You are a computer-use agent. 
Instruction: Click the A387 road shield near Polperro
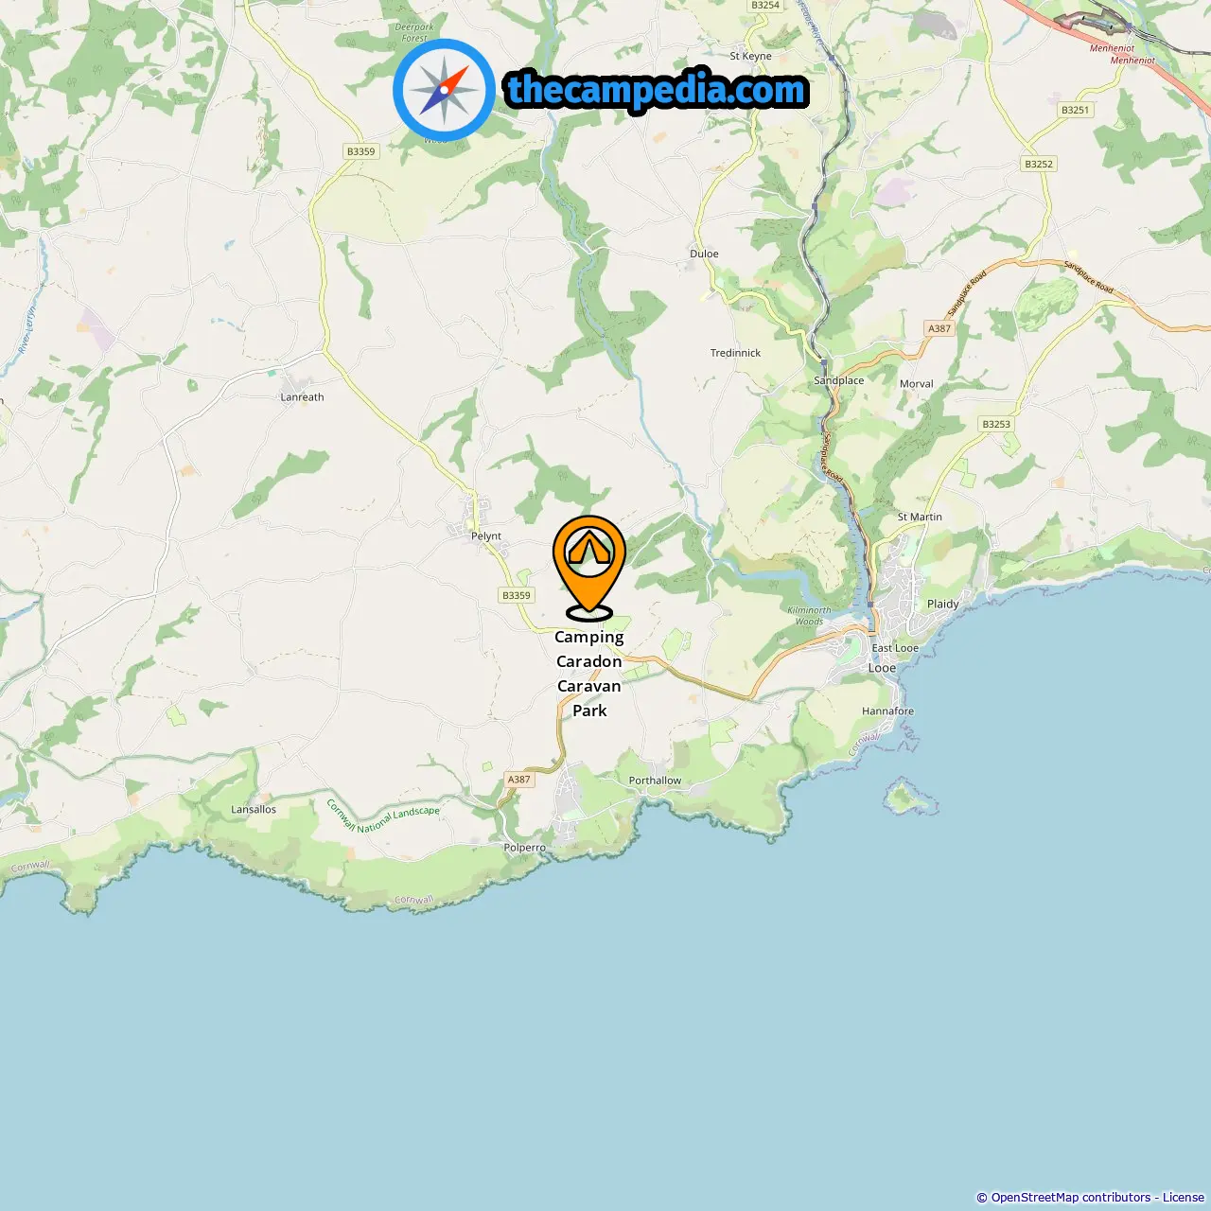coord(519,780)
